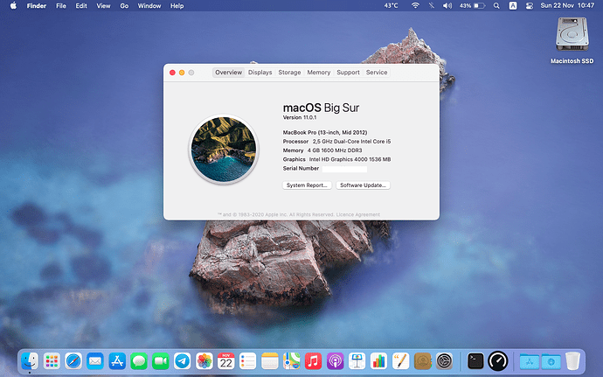Click the 'MacBook Pro (13-inch, Mid 2012)' text

pos(325,132)
